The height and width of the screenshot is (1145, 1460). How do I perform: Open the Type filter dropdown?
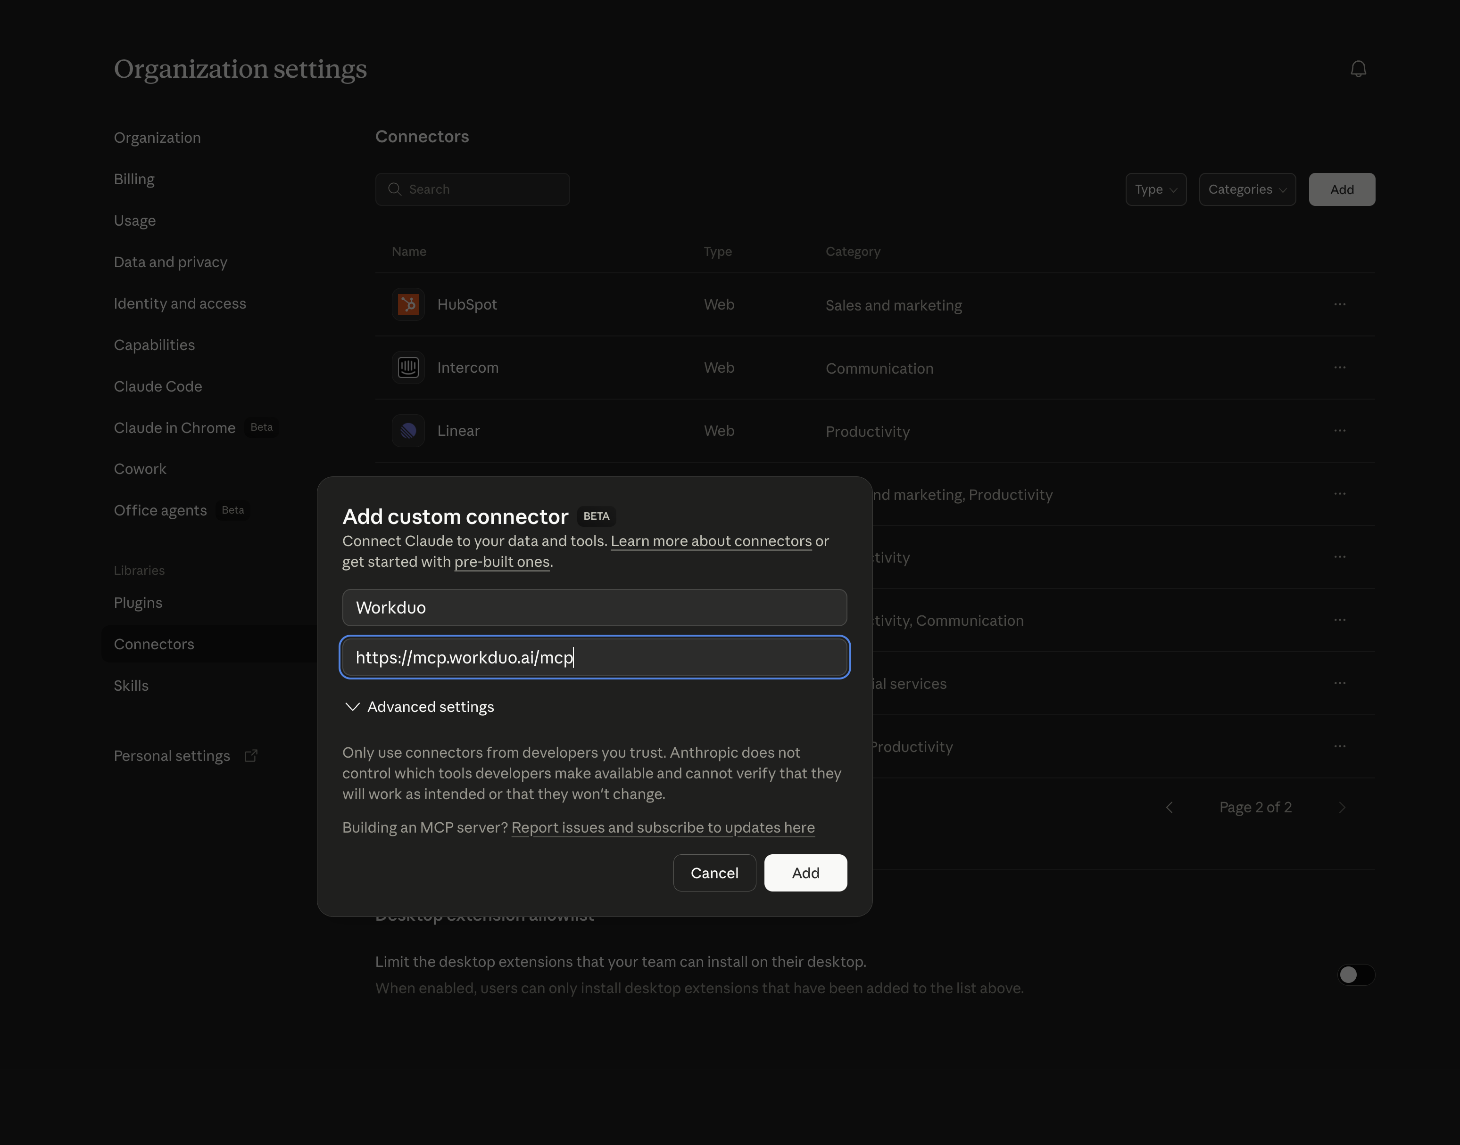[1155, 189]
